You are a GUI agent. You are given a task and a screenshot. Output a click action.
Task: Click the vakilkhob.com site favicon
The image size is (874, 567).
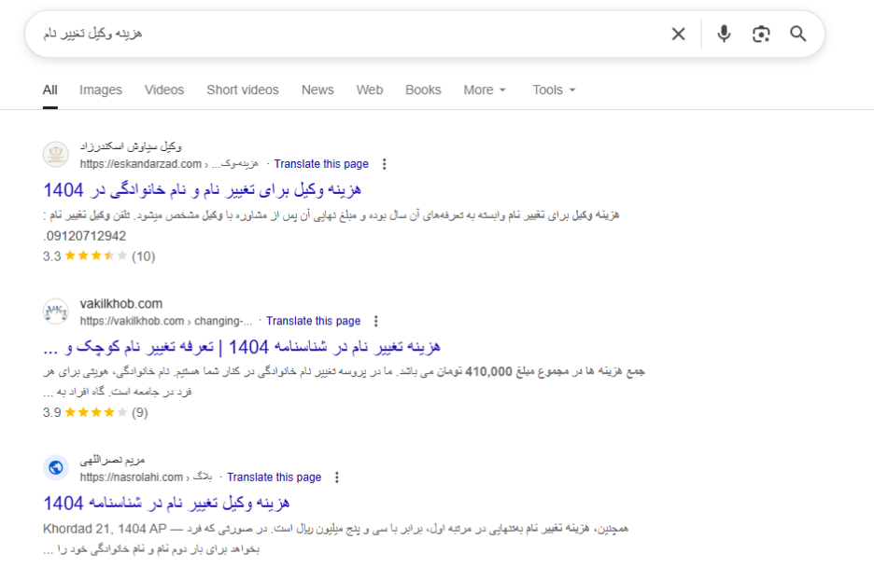pos(56,312)
